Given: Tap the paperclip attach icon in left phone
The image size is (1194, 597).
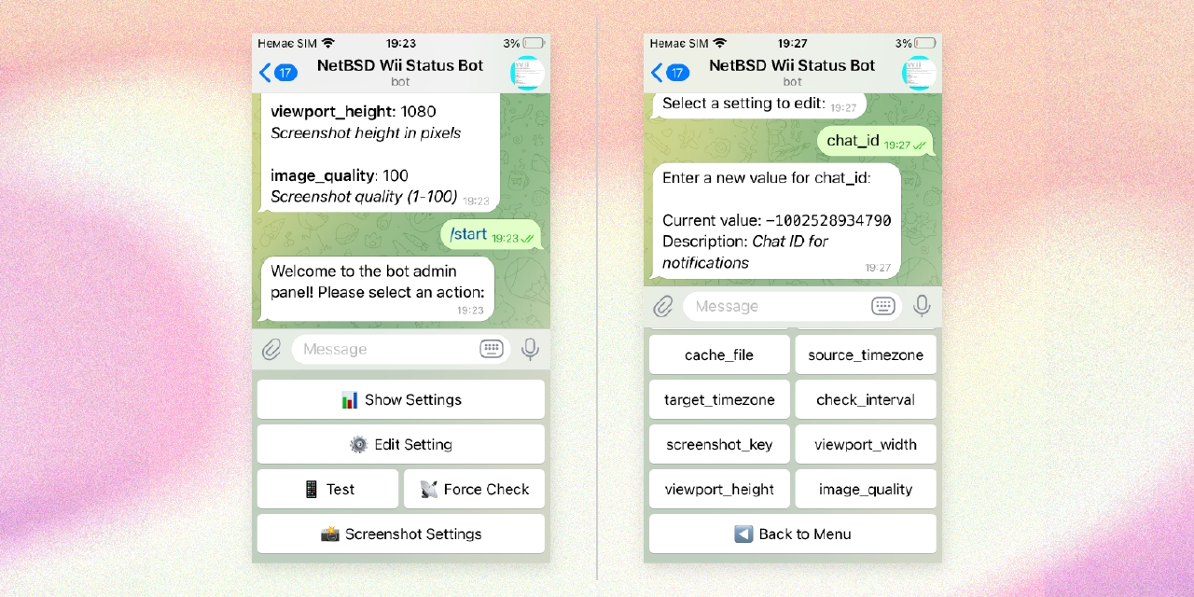Looking at the screenshot, I should pyautogui.click(x=271, y=350).
